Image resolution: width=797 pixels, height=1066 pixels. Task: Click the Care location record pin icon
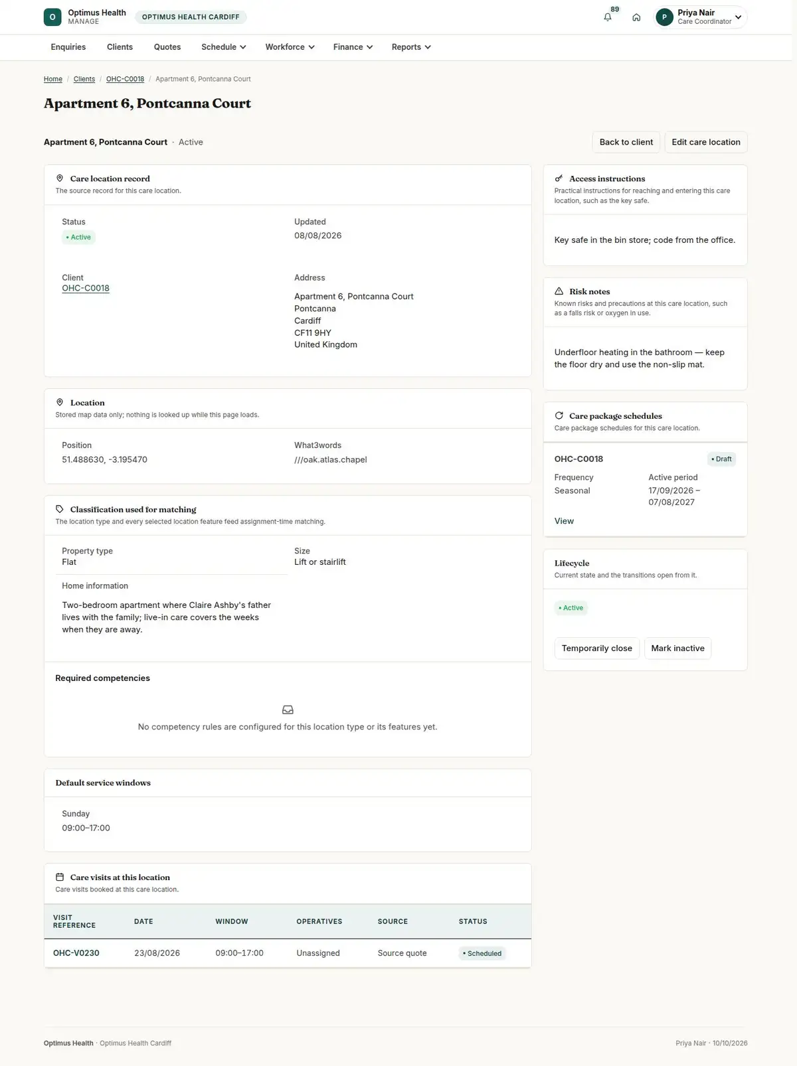pyautogui.click(x=60, y=179)
